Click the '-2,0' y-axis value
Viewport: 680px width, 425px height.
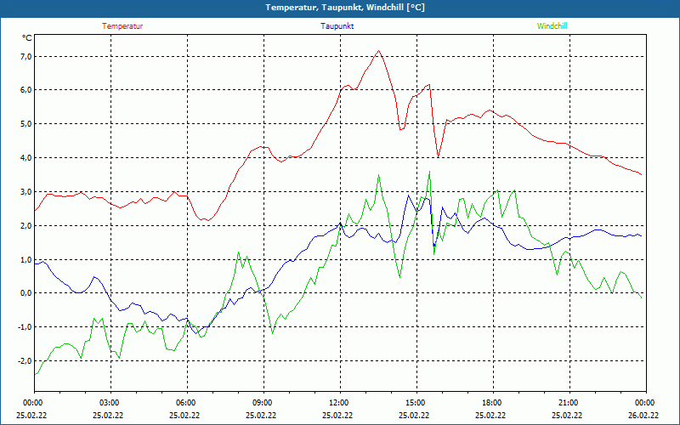(x=25, y=360)
